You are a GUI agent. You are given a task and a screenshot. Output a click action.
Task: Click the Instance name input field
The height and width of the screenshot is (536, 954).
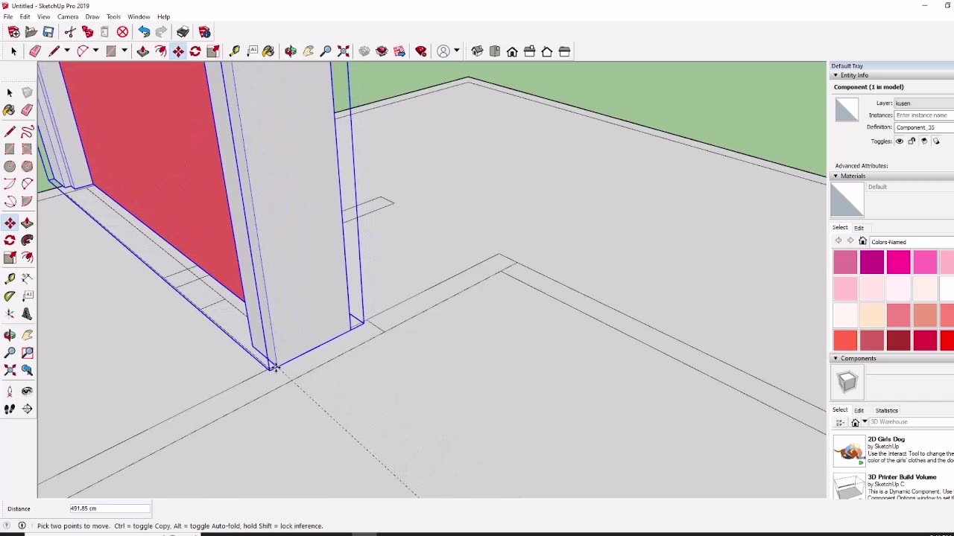pos(924,115)
